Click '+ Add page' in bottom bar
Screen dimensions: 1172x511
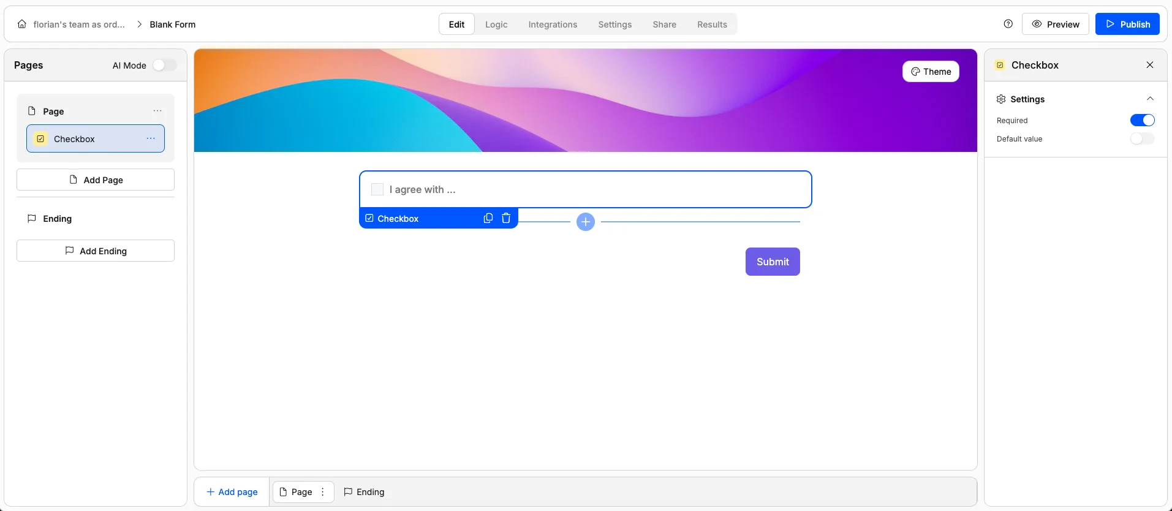point(232,492)
